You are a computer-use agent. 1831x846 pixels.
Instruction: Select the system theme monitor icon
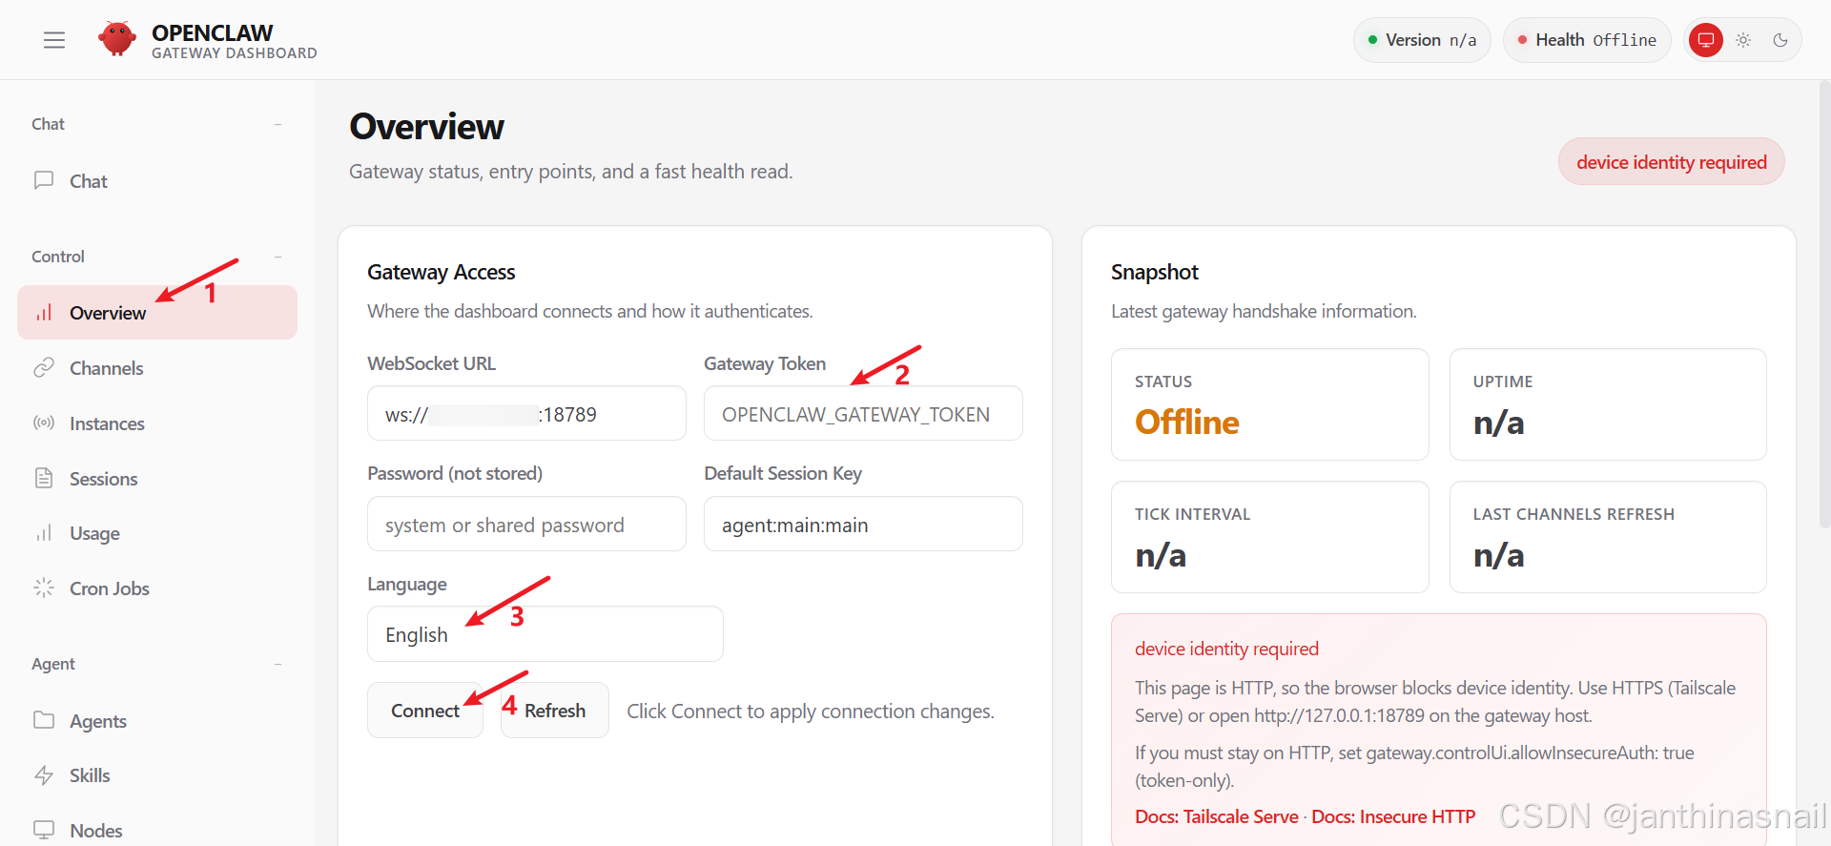pyautogui.click(x=1706, y=40)
